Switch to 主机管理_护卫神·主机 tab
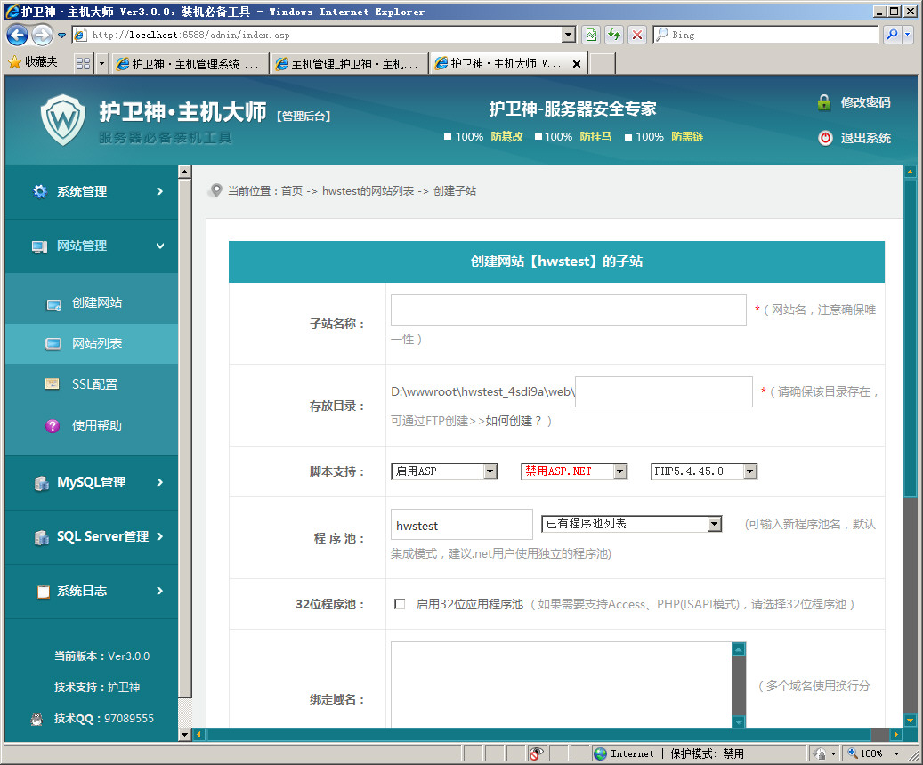923x765 pixels. tap(349, 63)
